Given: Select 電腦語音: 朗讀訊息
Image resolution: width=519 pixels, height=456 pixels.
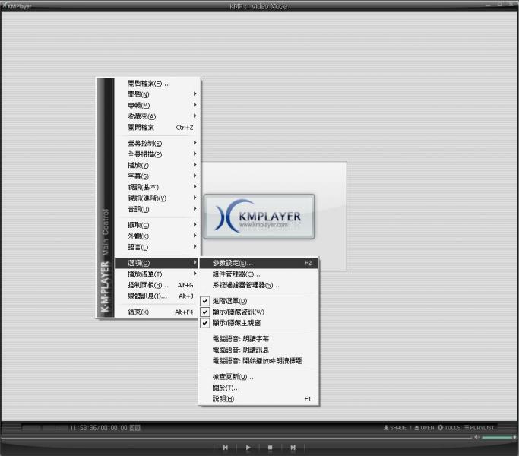Looking at the screenshot, I should (258, 350).
